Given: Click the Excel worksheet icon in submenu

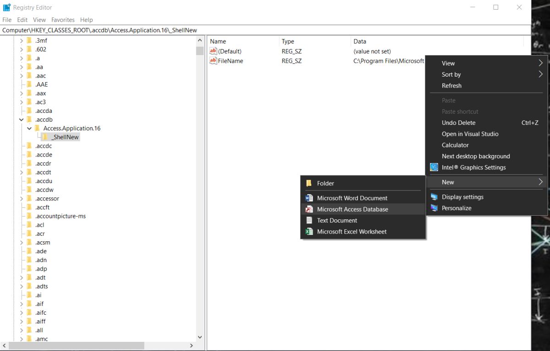Looking at the screenshot, I should [309, 232].
